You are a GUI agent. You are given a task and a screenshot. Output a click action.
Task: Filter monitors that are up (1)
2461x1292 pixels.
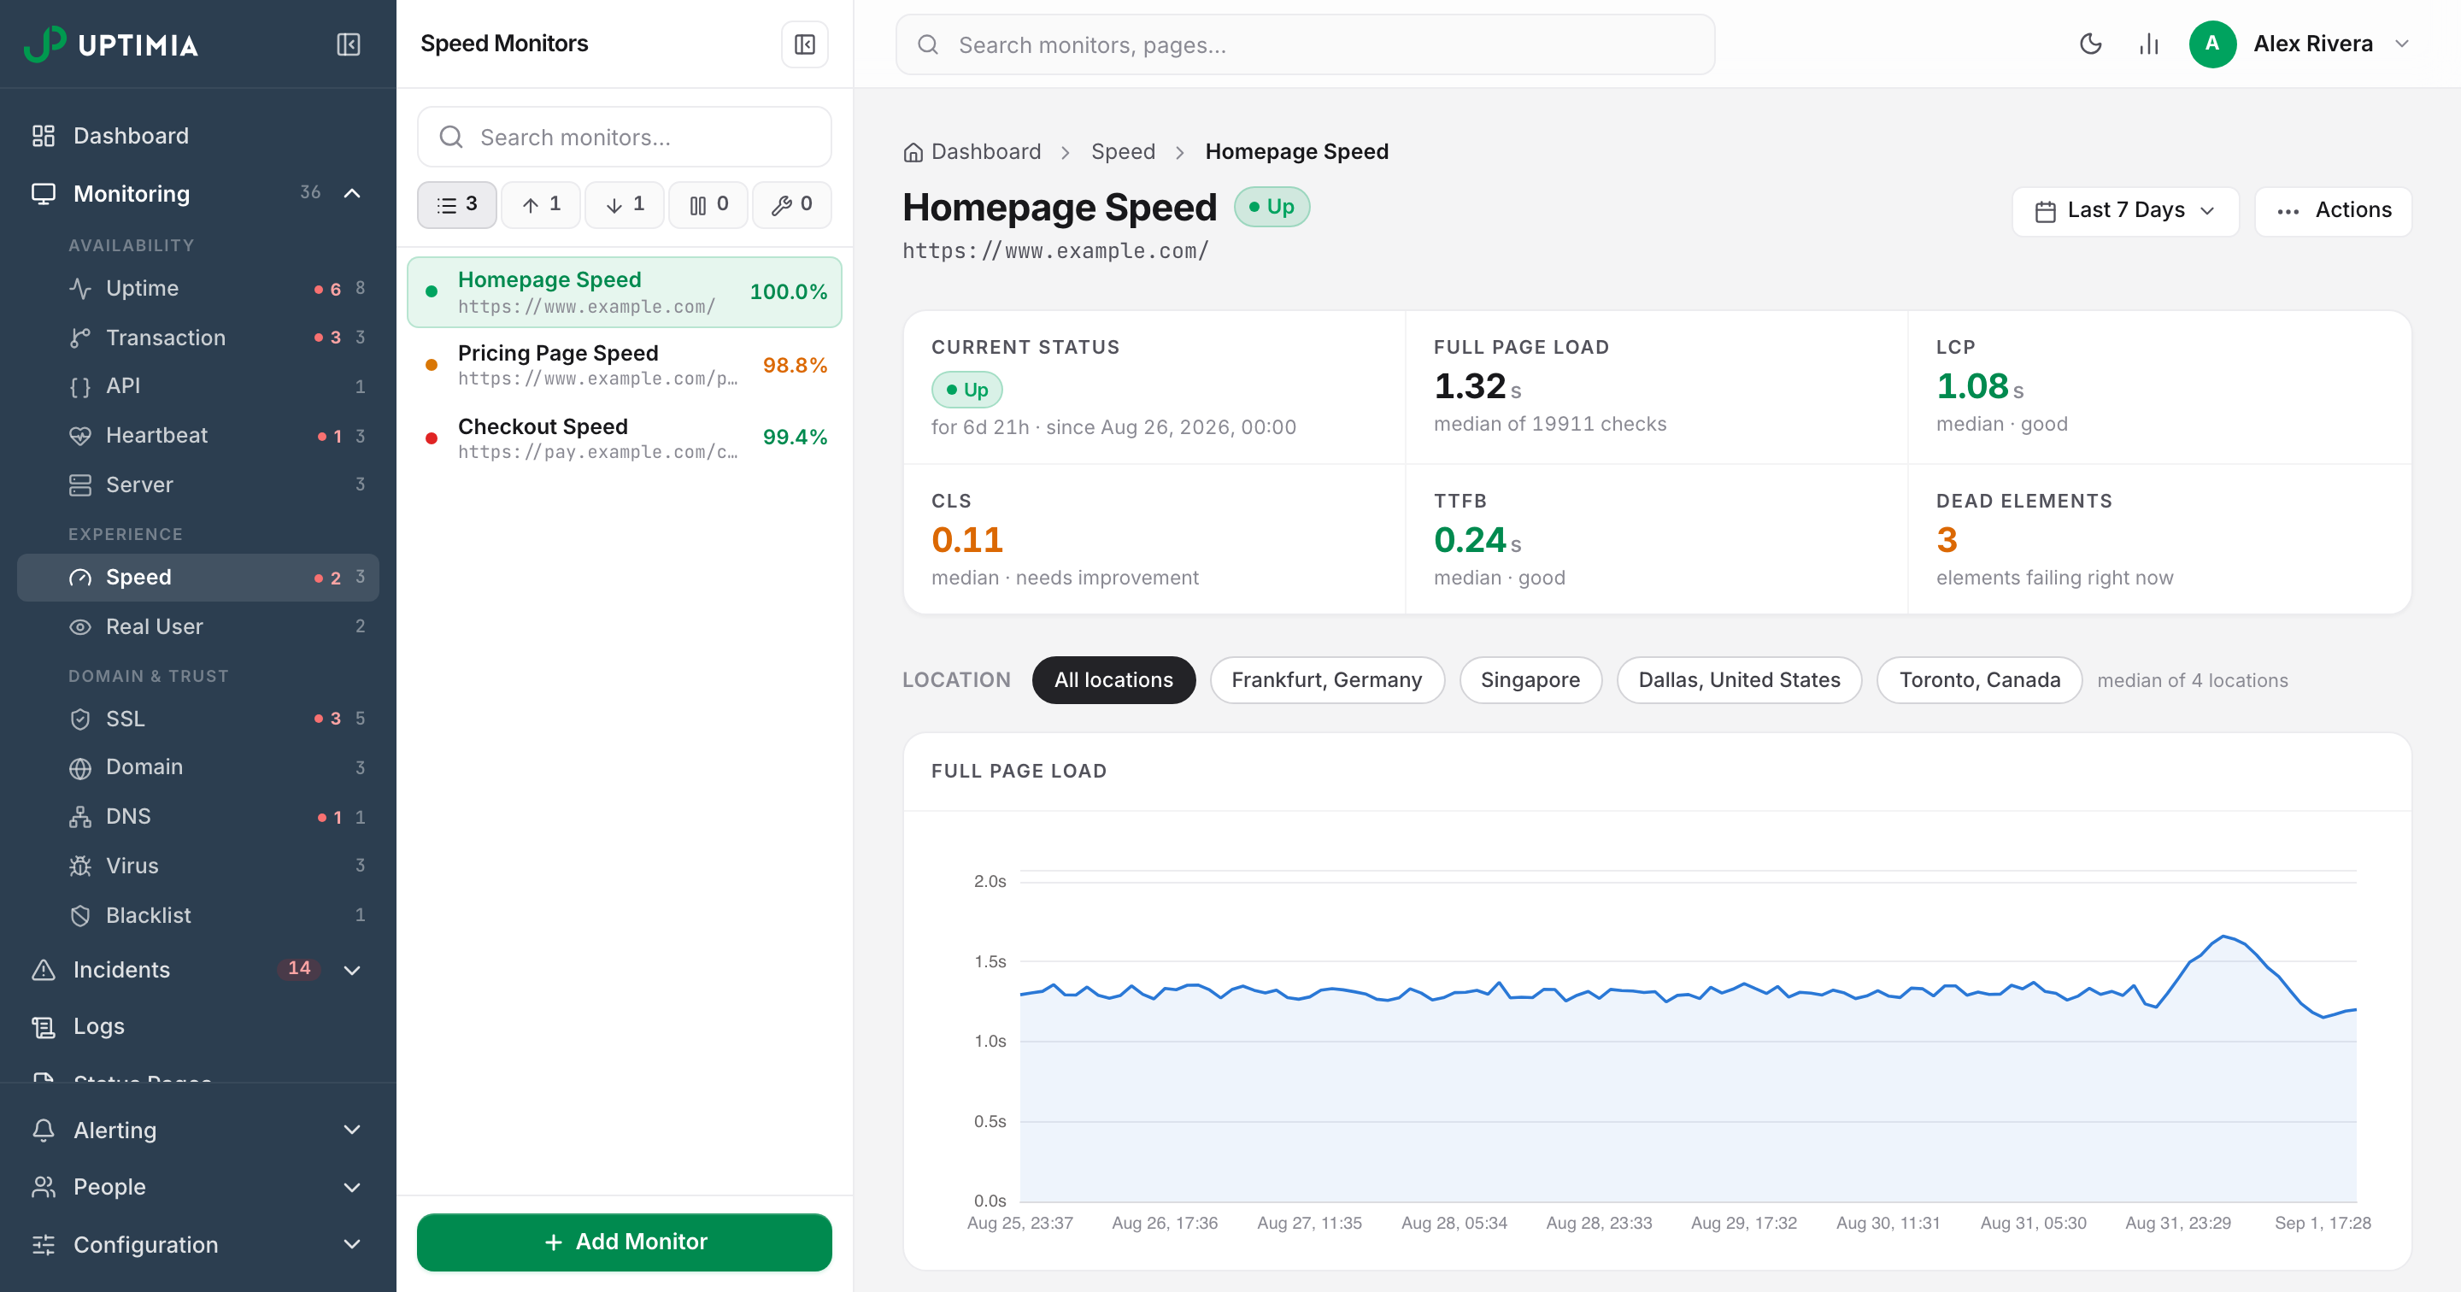pos(541,204)
